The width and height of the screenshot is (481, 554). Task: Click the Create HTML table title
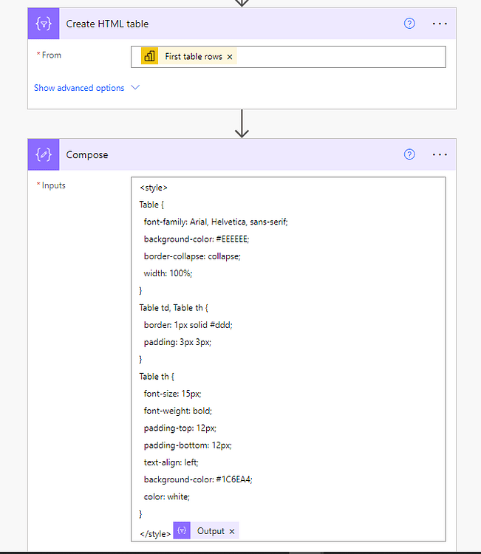pyautogui.click(x=107, y=24)
